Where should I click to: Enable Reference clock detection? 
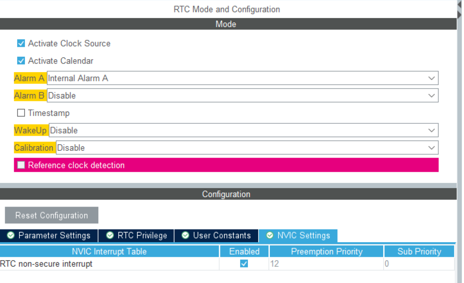(21, 165)
